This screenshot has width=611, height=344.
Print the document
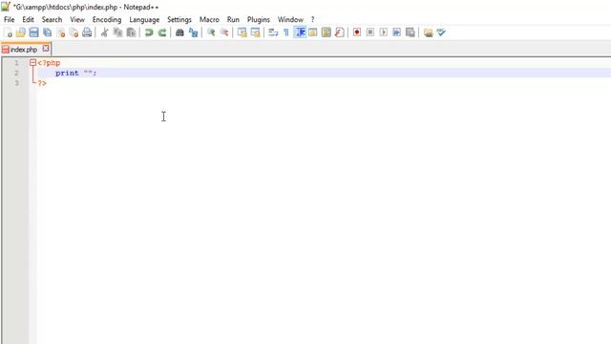pyautogui.click(x=87, y=32)
